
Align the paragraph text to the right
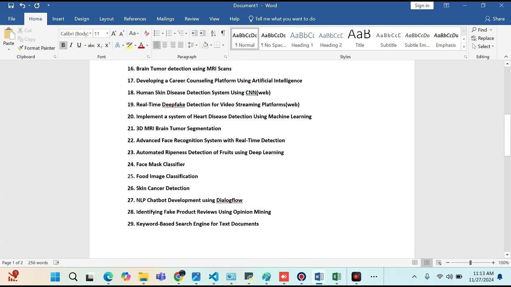point(172,45)
